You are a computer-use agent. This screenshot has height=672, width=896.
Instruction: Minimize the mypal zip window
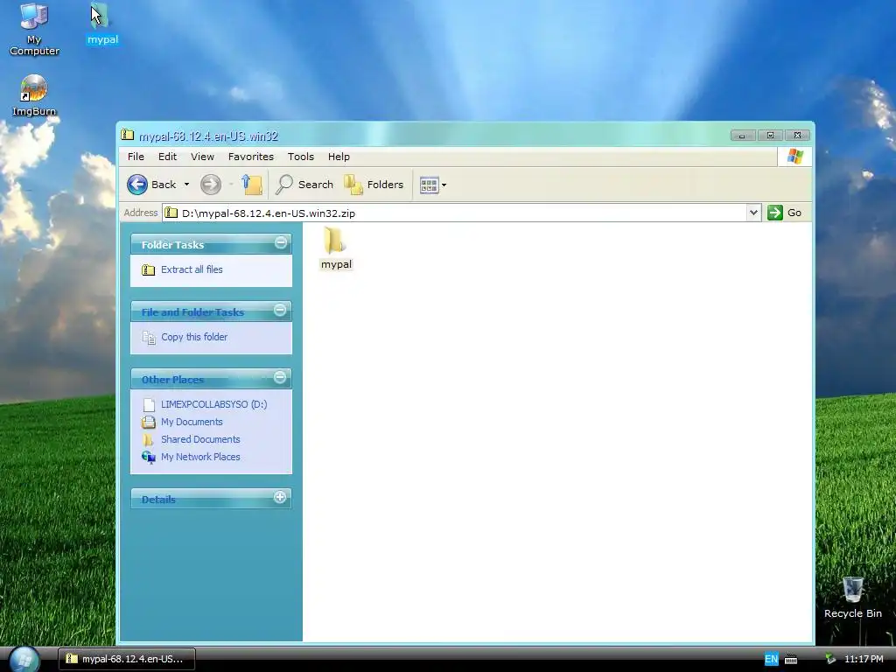pos(742,136)
